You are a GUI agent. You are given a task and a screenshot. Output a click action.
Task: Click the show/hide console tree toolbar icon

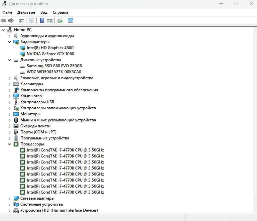click(21, 21)
